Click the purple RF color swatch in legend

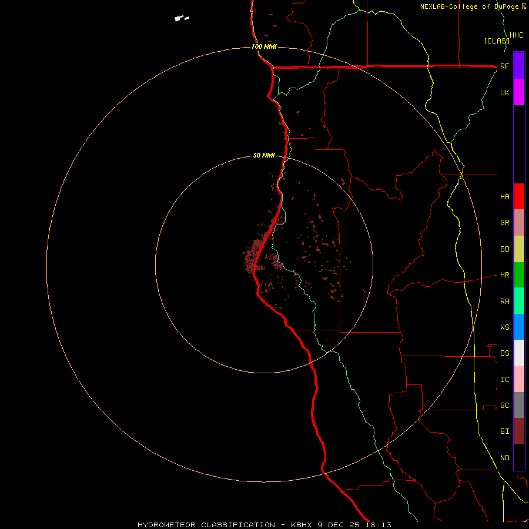[519, 66]
